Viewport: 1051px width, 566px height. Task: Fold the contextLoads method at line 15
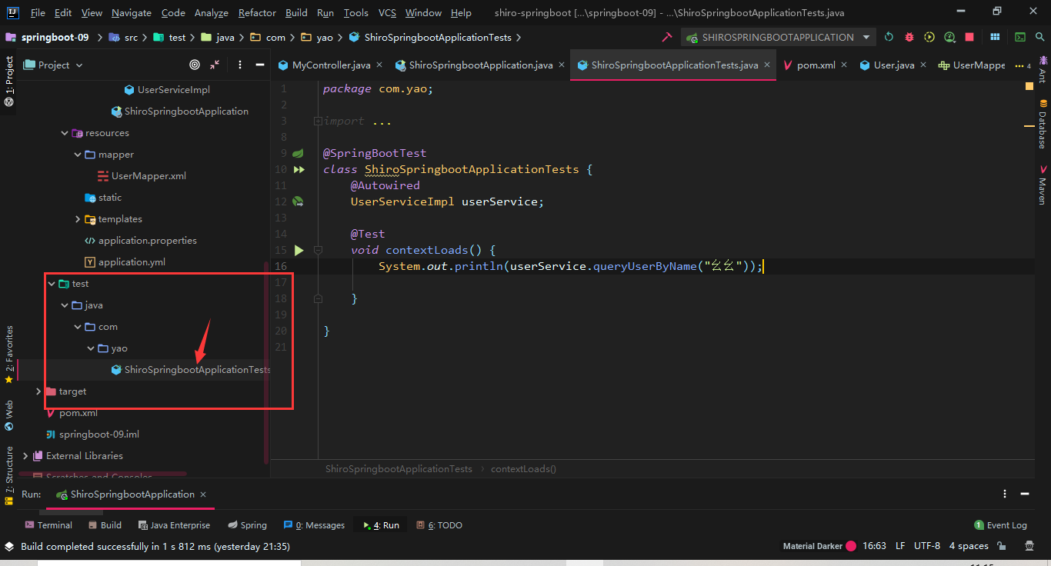[318, 250]
